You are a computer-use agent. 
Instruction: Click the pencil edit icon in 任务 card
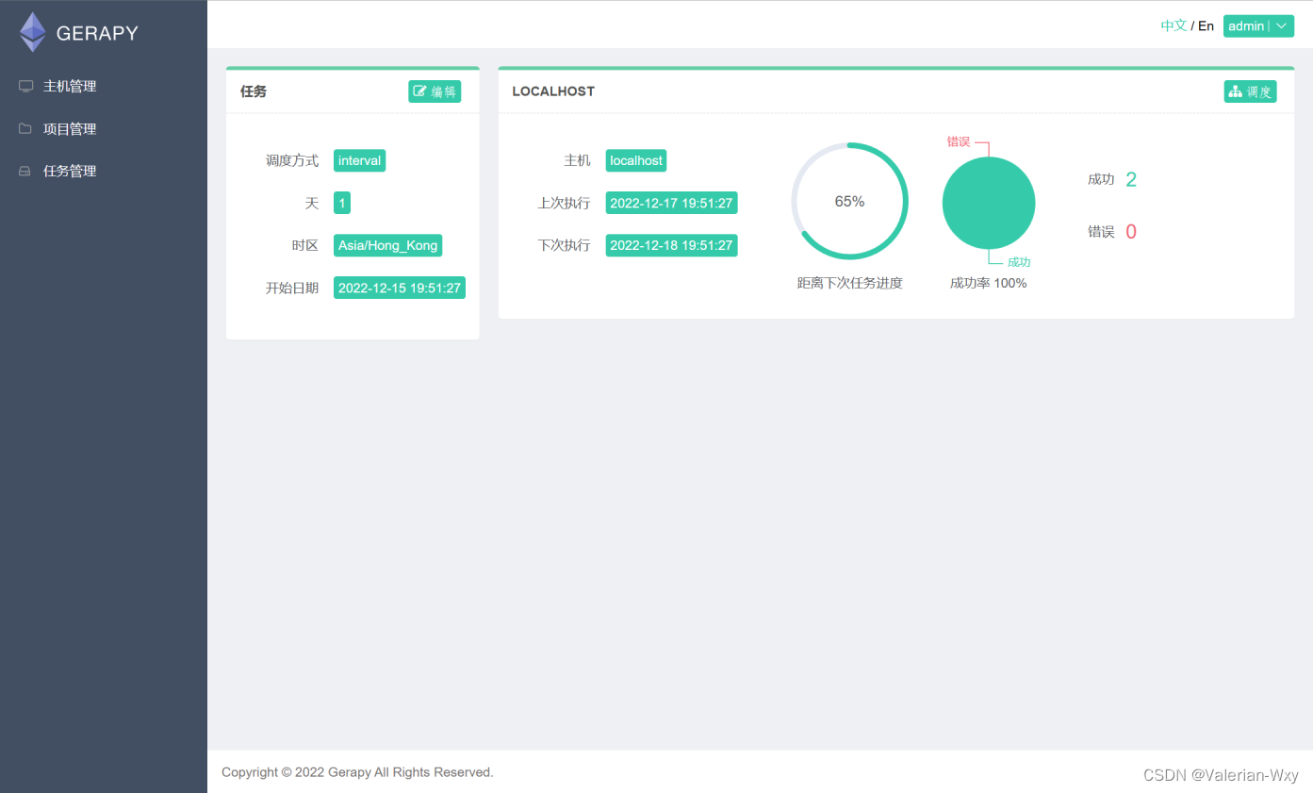tap(420, 91)
